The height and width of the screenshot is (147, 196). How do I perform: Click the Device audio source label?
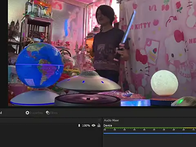point(108,125)
